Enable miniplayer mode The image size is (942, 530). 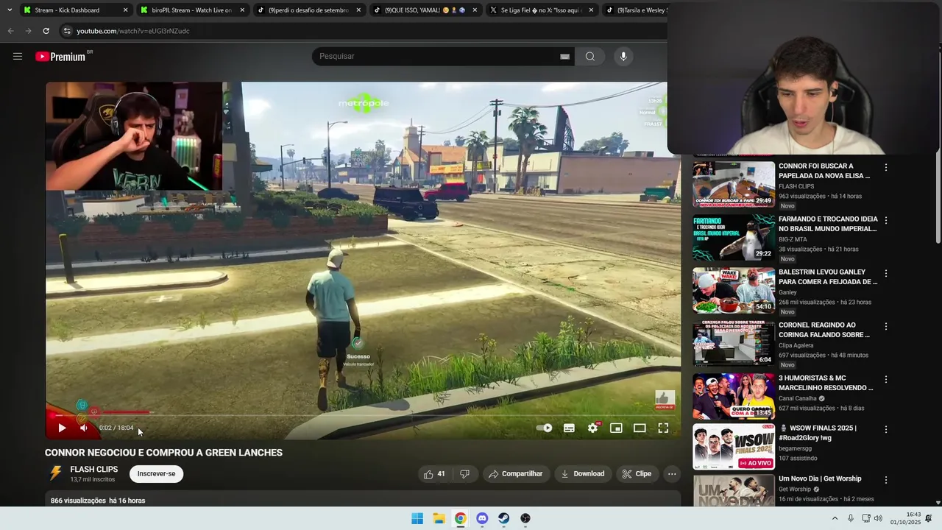click(x=616, y=428)
